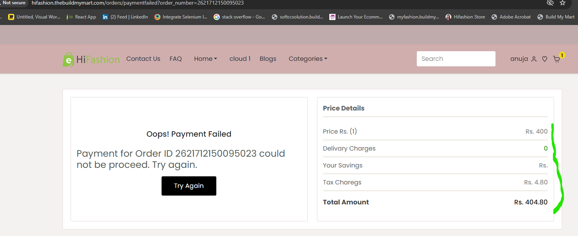Expand the Categories dropdown menu
Screen dimensions: 578x236
(x=308, y=59)
